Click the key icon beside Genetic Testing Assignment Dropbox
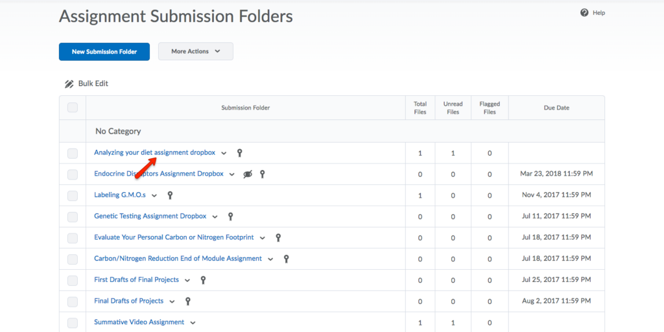 tap(230, 217)
